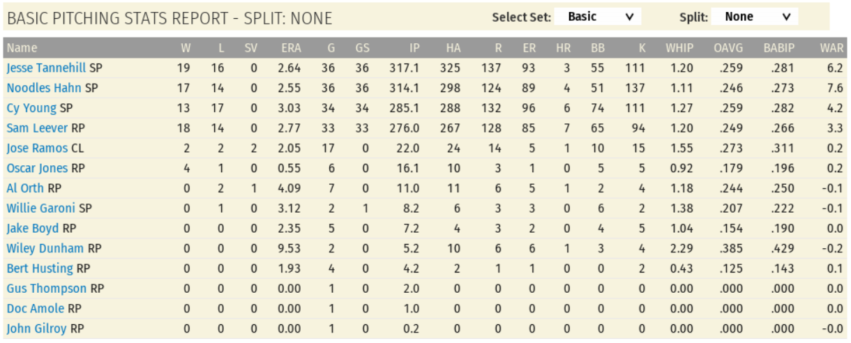Sort by the IP column header
The image size is (851, 343).
point(414,48)
